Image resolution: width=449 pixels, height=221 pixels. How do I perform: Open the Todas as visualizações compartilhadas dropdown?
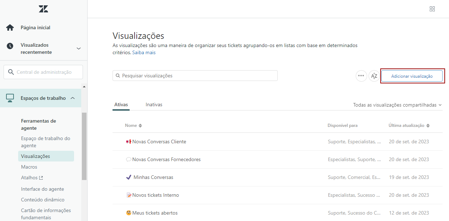click(397, 105)
